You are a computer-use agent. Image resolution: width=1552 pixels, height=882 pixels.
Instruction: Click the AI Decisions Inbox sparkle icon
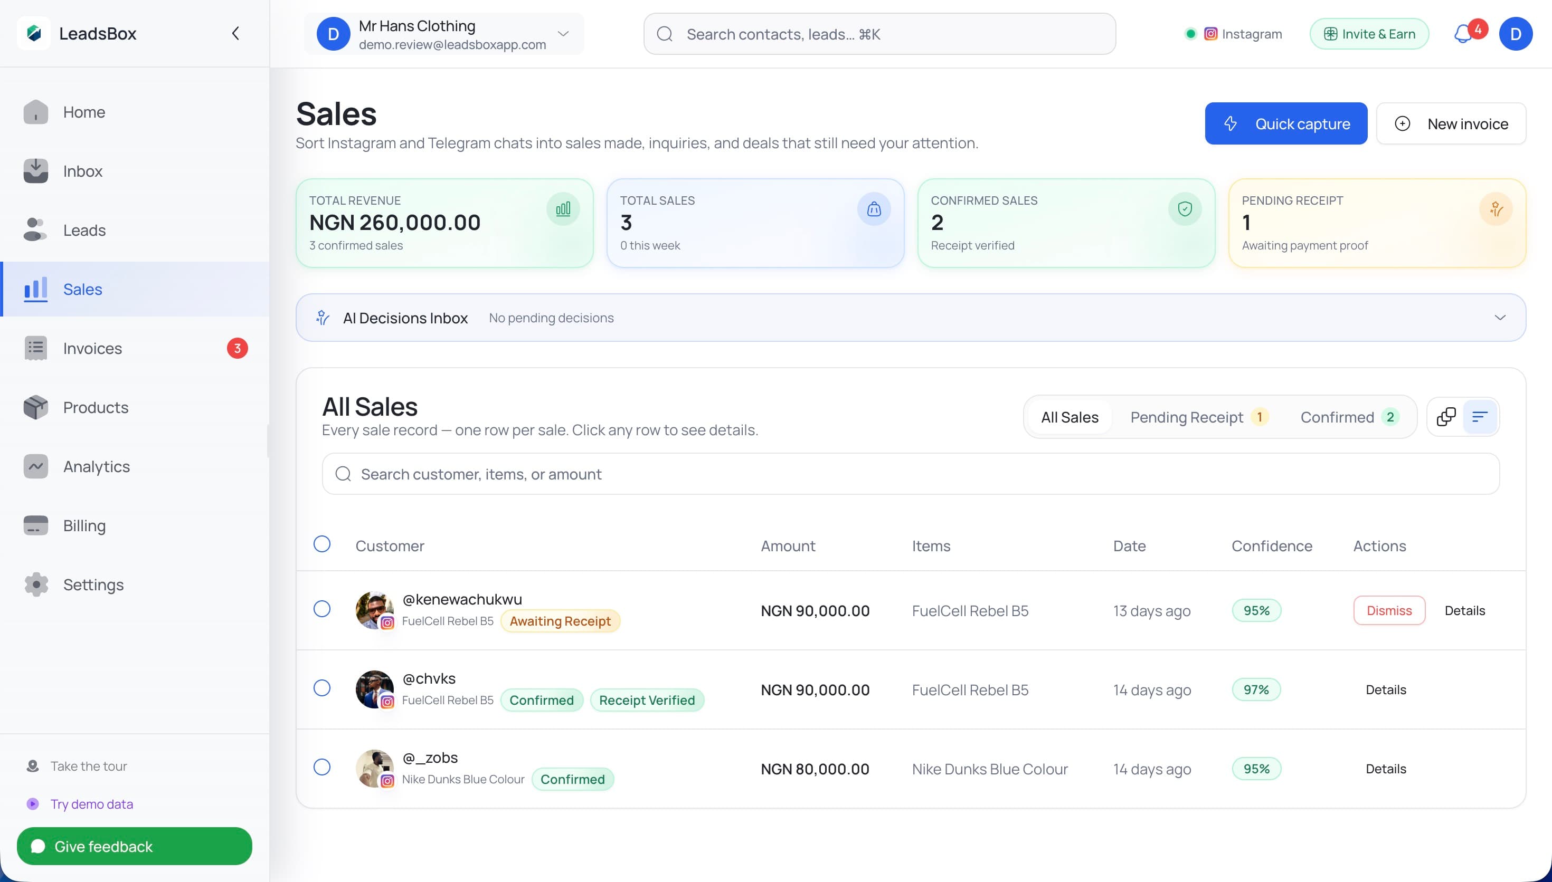[x=323, y=318]
